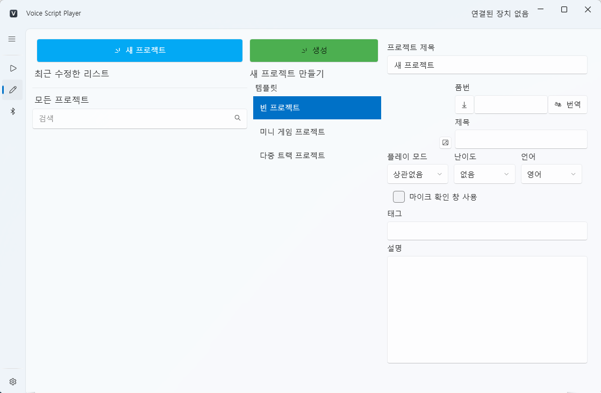Click the blue 새 프로젝트 button
The height and width of the screenshot is (393, 601).
pyautogui.click(x=139, y=51)
